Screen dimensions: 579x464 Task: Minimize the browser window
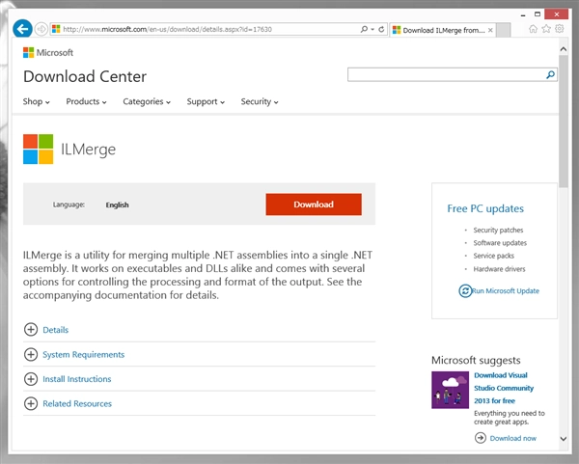coord(523,15)
